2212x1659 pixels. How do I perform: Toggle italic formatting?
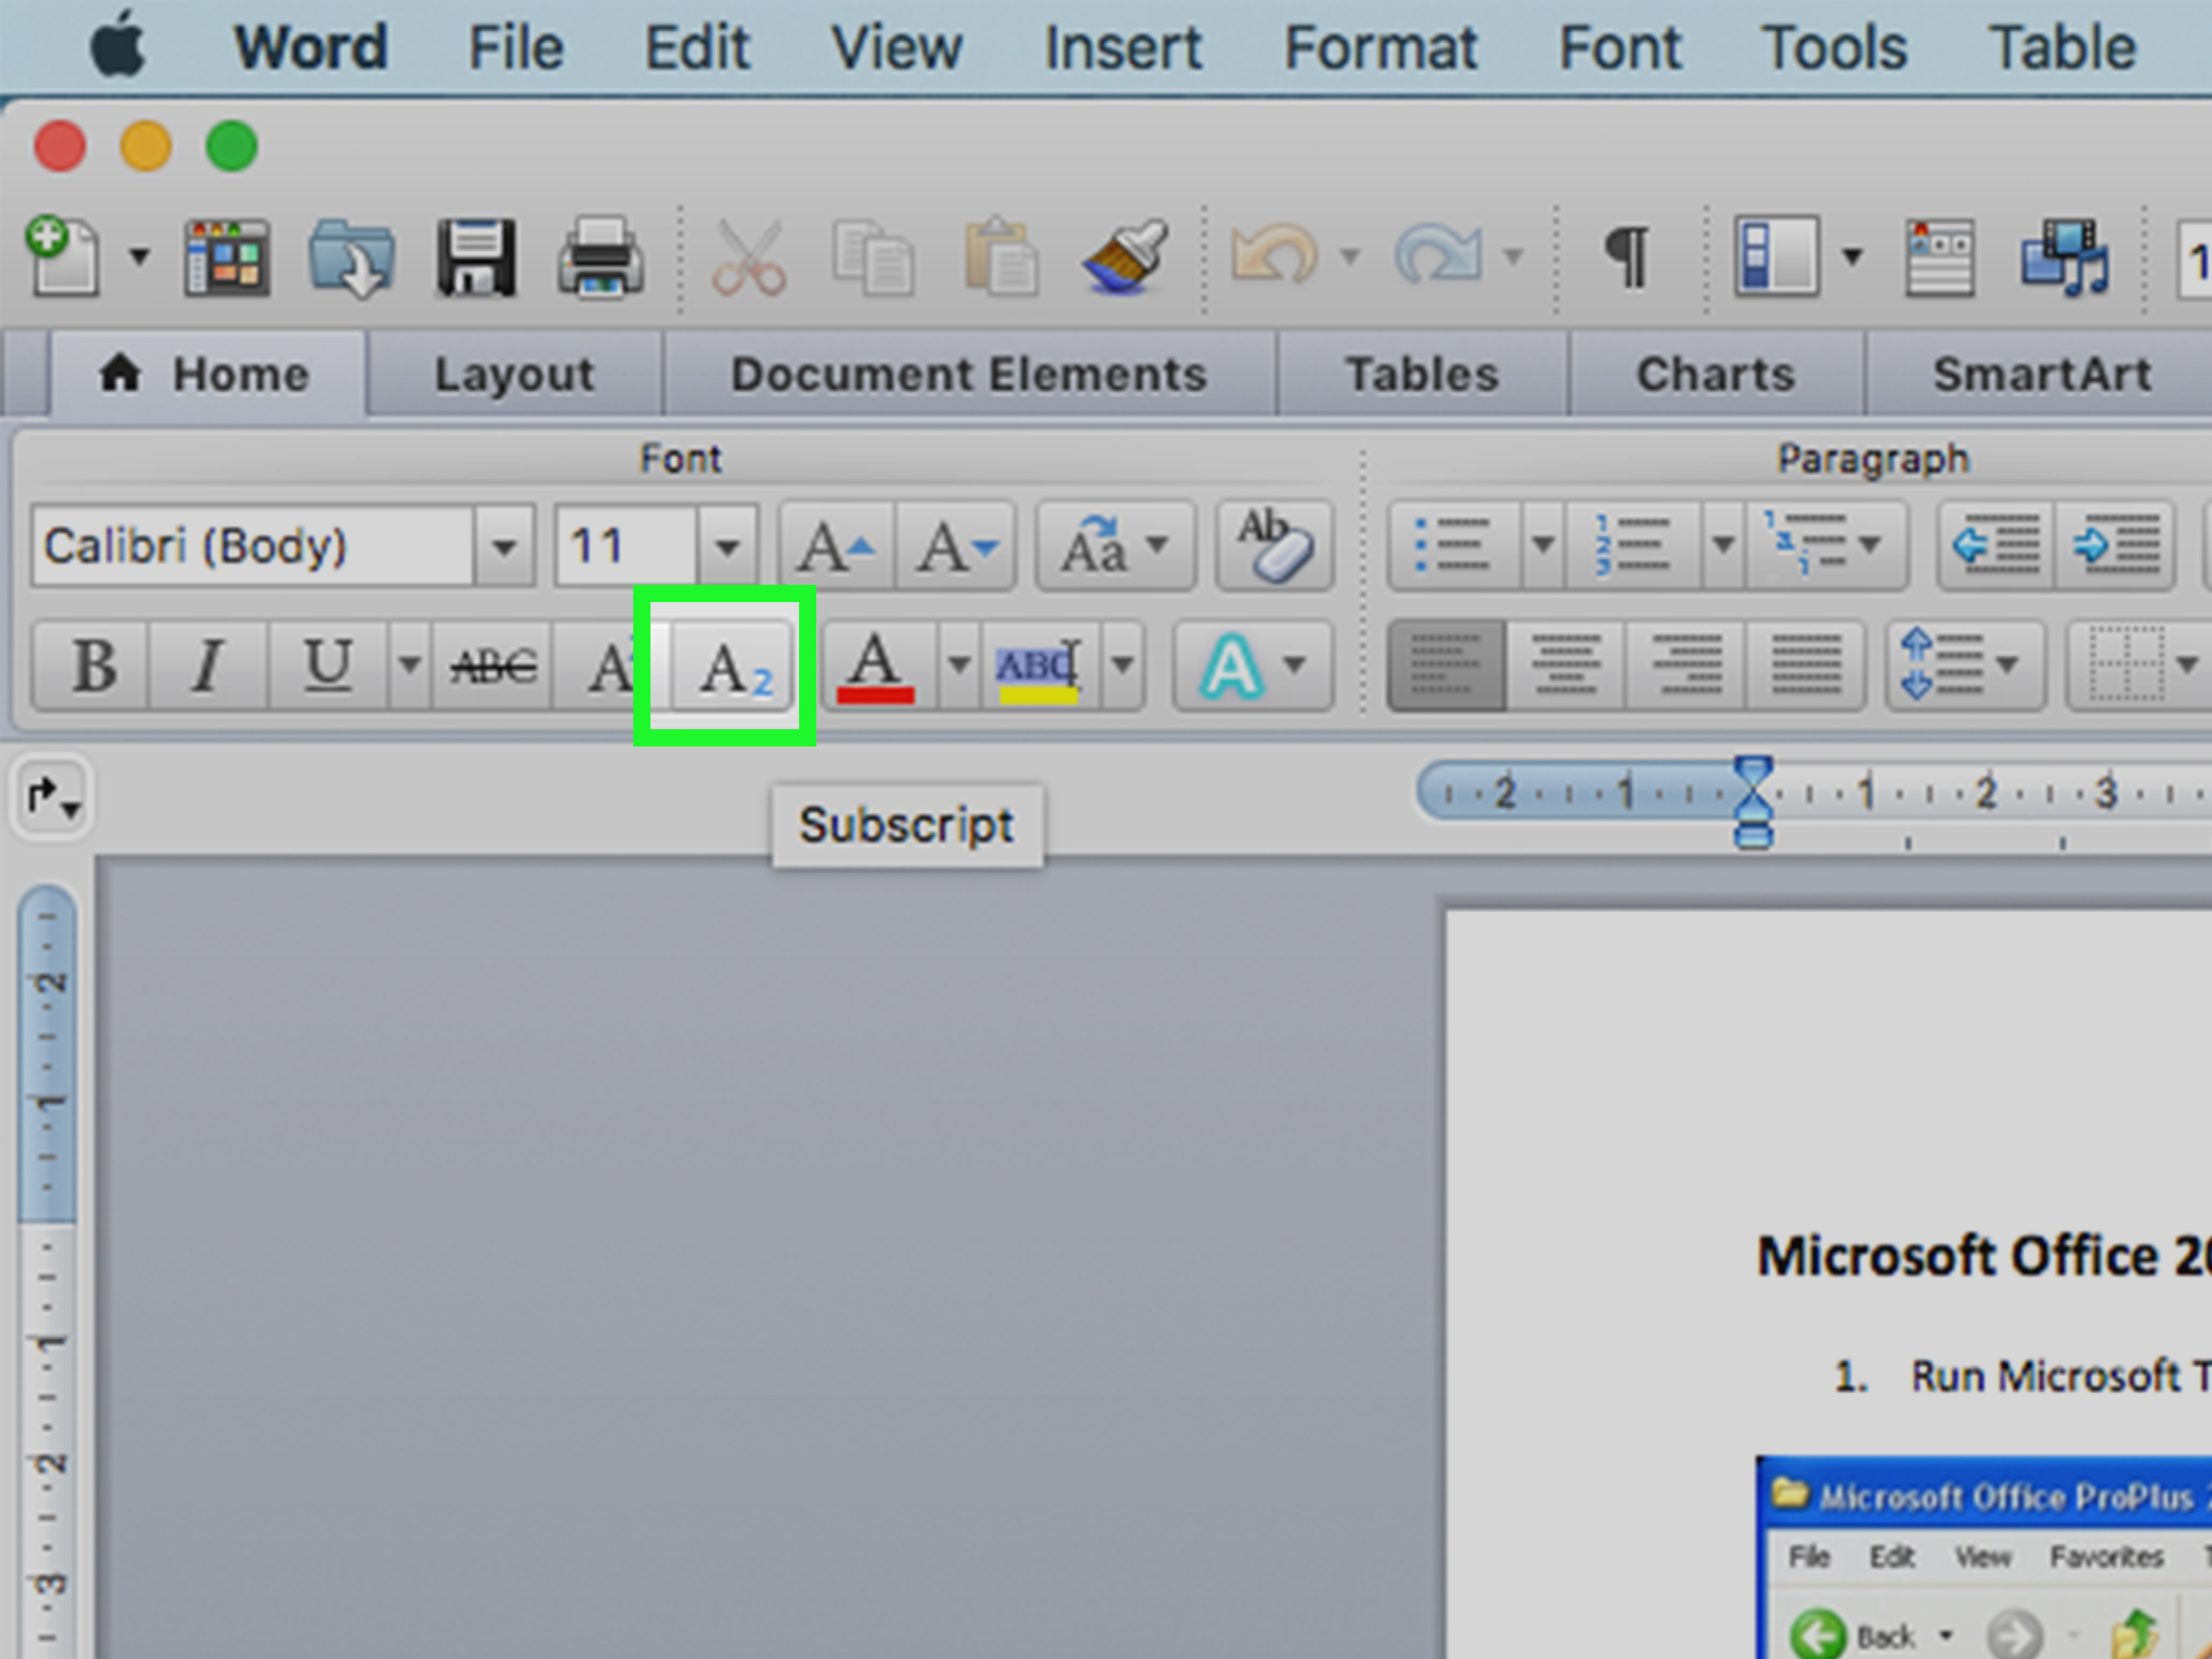206,665
